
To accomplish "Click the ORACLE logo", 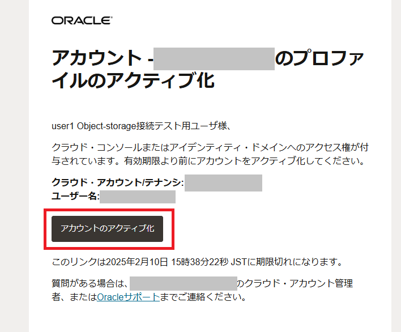I will (82, 20).
